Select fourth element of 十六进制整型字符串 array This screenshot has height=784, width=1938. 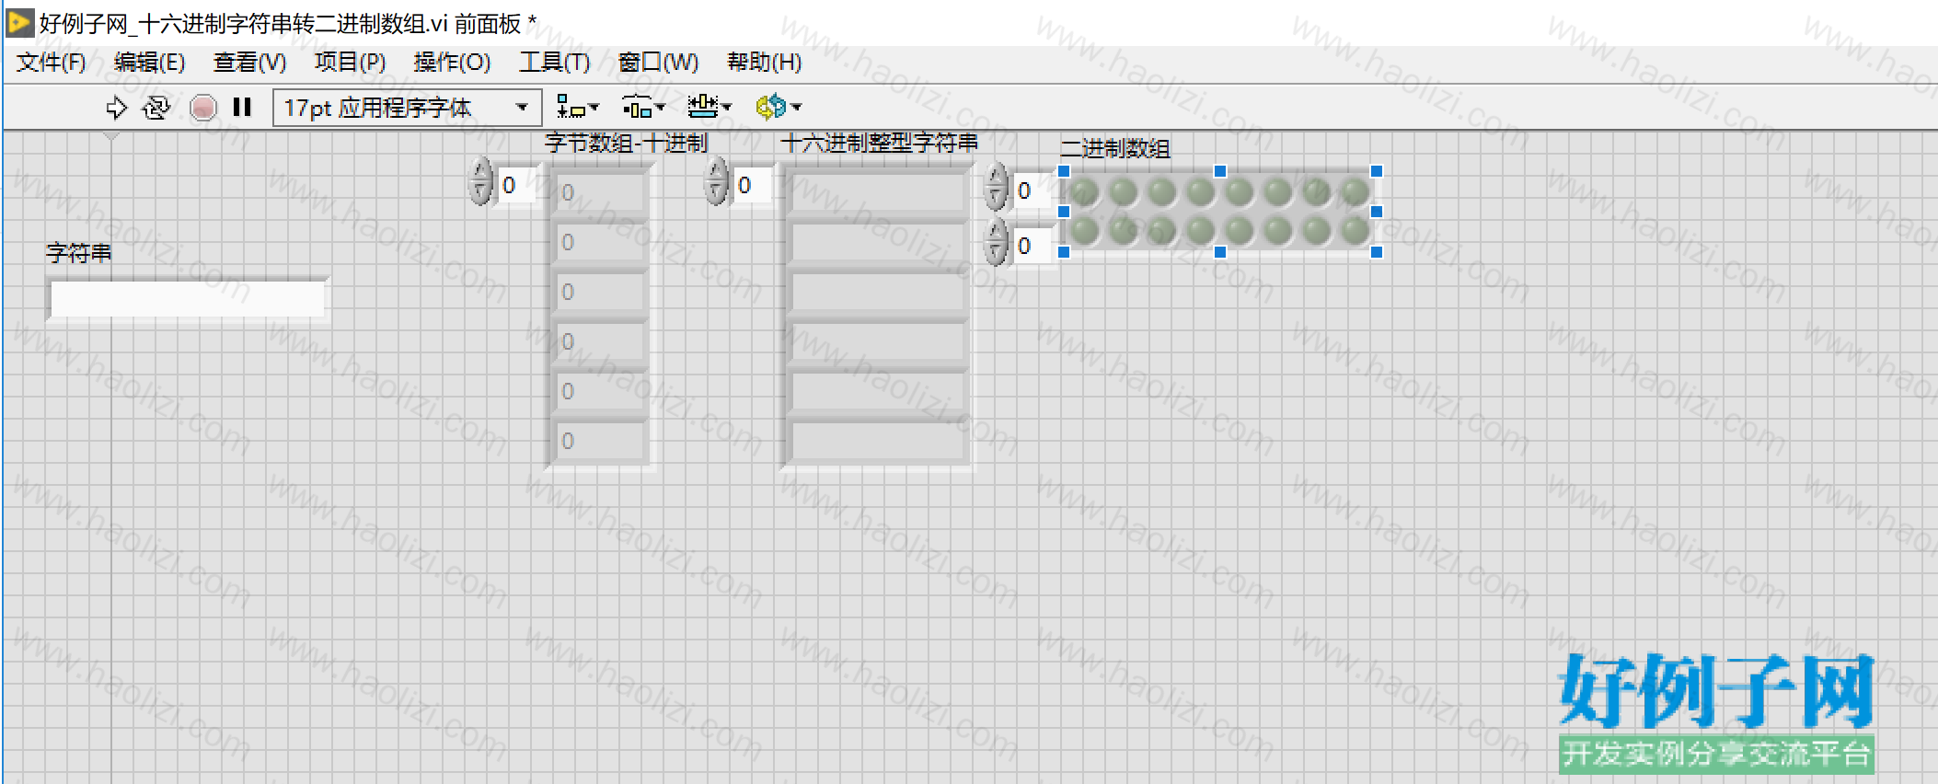[877, 341]
